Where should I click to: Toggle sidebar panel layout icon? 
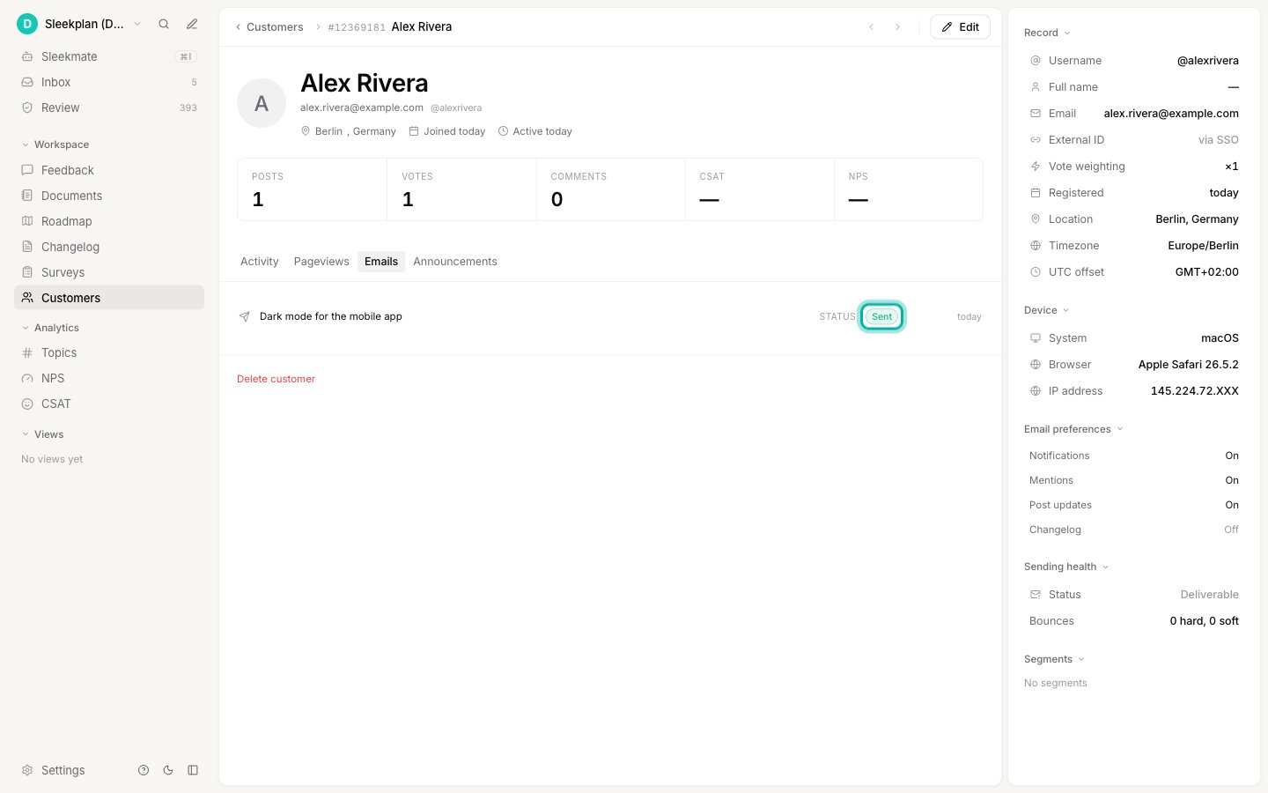click(x=193, y=770)
